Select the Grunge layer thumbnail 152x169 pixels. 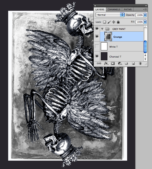(x=108, y=36)
